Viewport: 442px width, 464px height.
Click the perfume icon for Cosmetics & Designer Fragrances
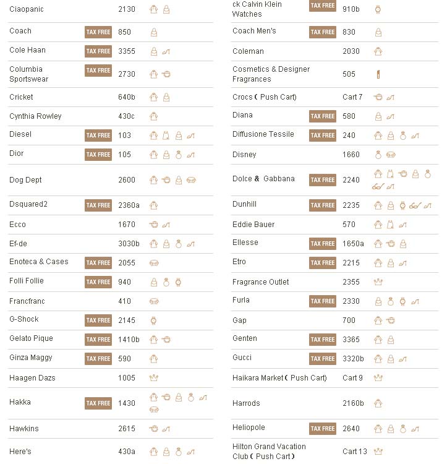378,74
